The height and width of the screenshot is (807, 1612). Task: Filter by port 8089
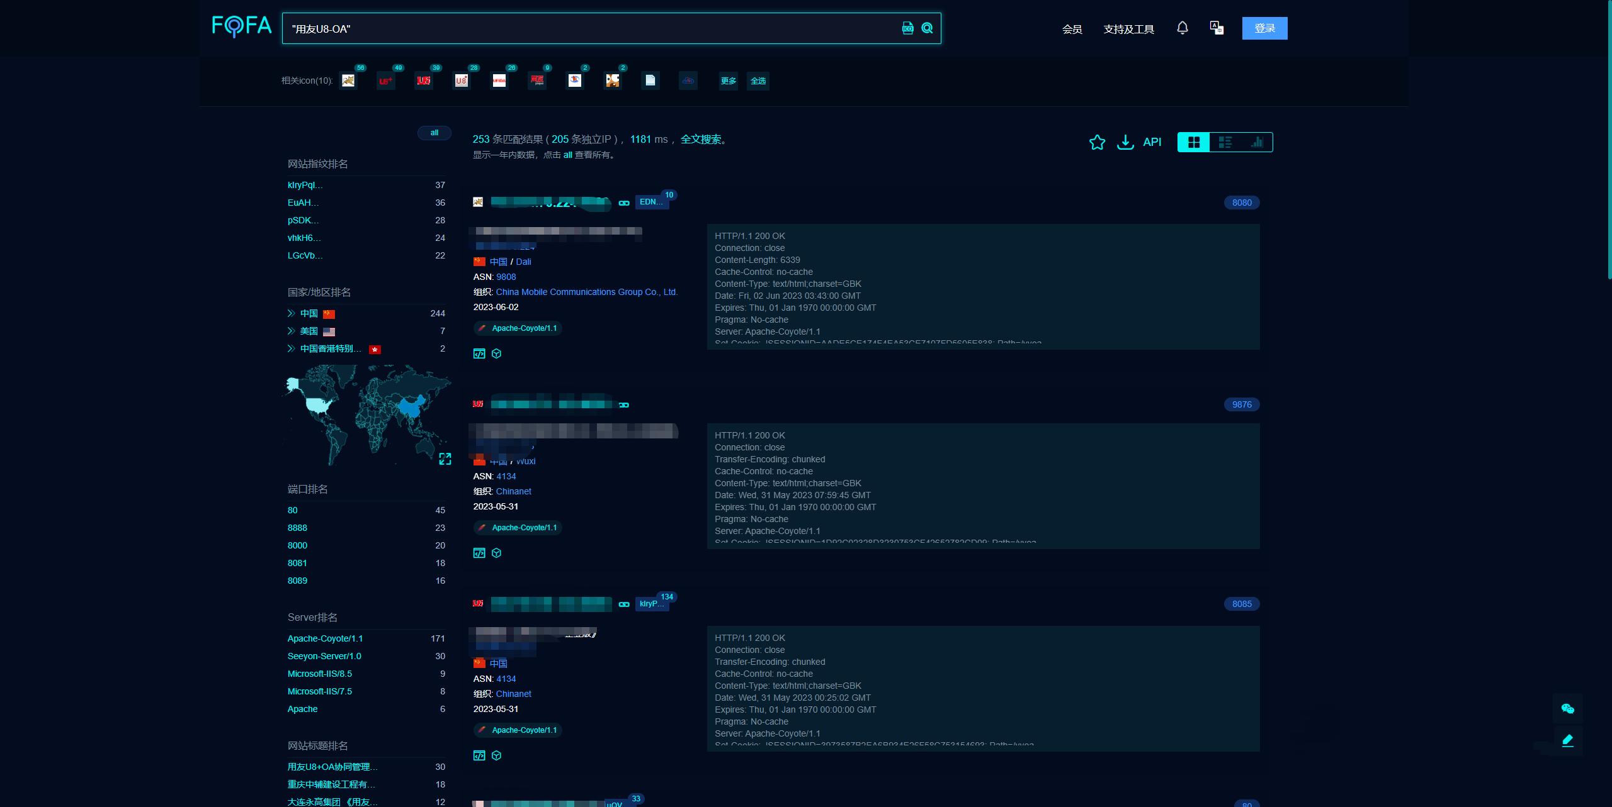click(297, 581)
